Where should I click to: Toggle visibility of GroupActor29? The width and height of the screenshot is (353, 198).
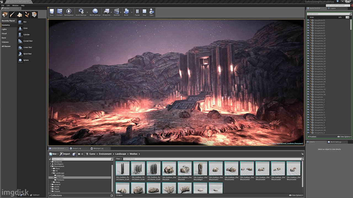click(x=308, y=23)
